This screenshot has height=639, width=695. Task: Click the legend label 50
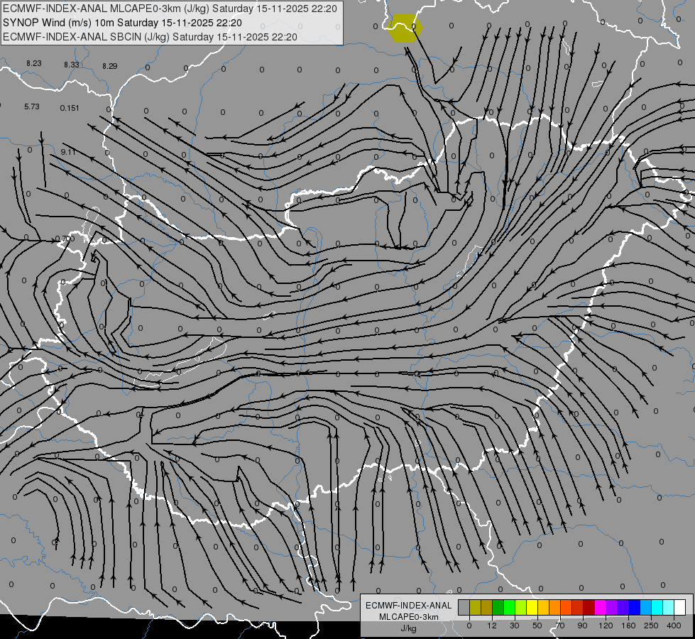(537, 626)
